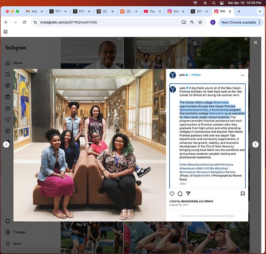The height and width of the screenshot is (254, 266).
Task: Switch to the Gmail Inbox tab
Action: [32, 11]
